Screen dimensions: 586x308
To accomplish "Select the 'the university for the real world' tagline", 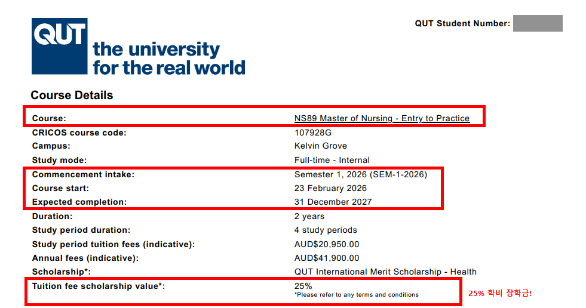I will click(168, 58).
